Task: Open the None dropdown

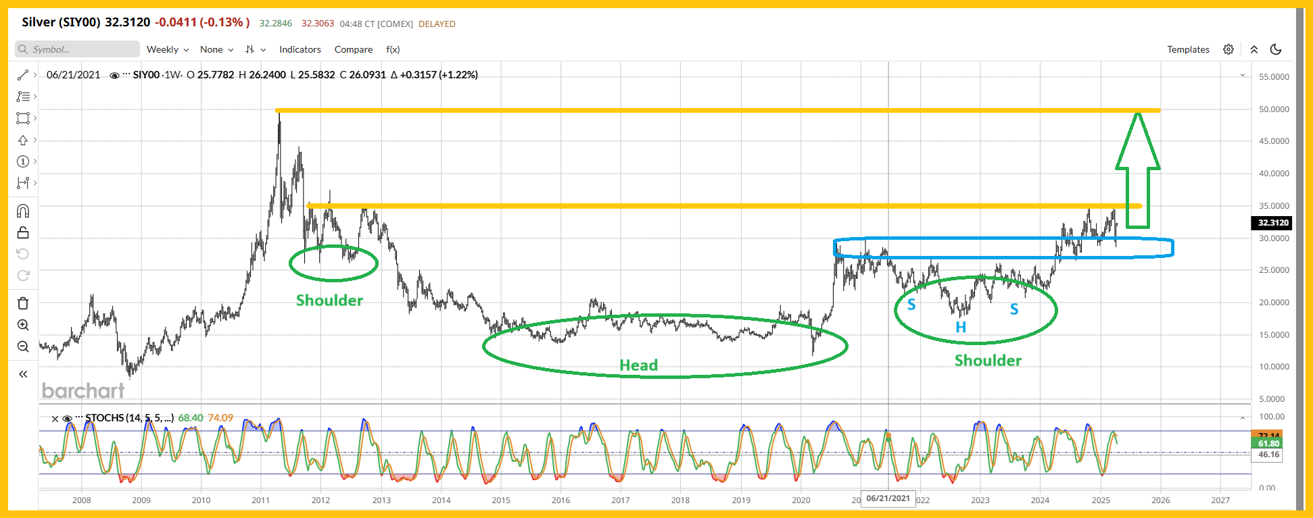Action: 217,49
